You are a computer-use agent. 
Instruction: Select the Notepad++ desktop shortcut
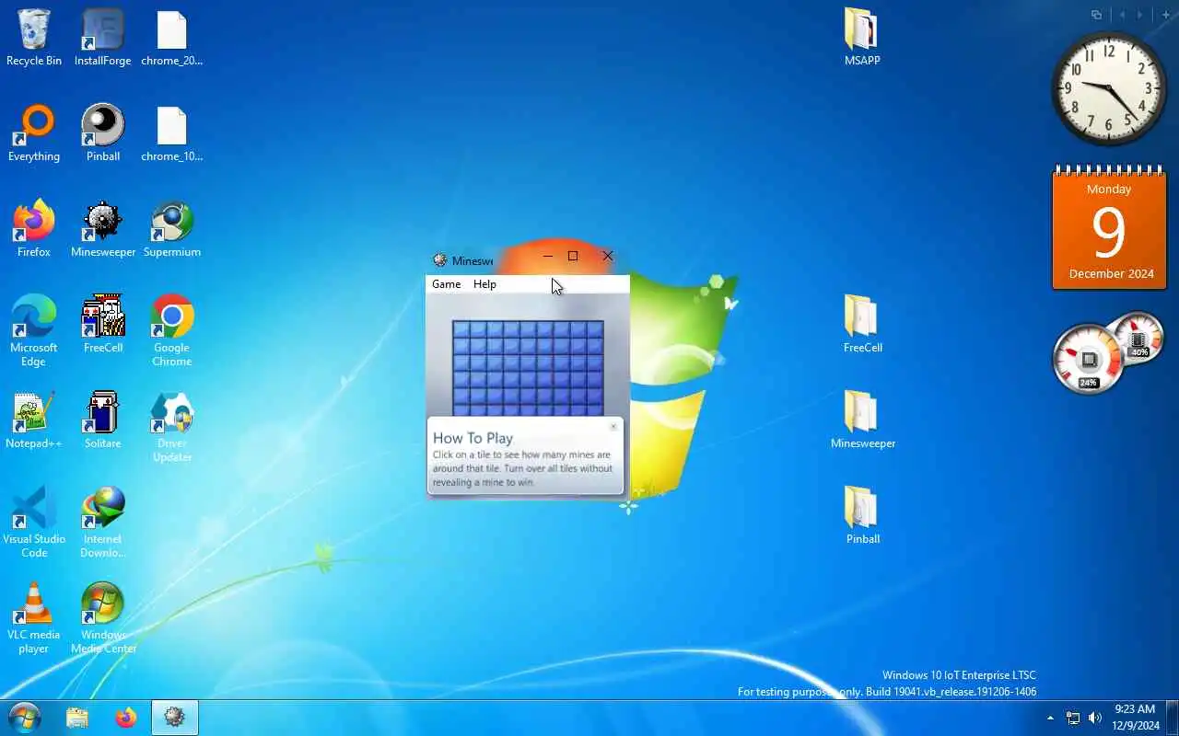(x=34, y=420)
